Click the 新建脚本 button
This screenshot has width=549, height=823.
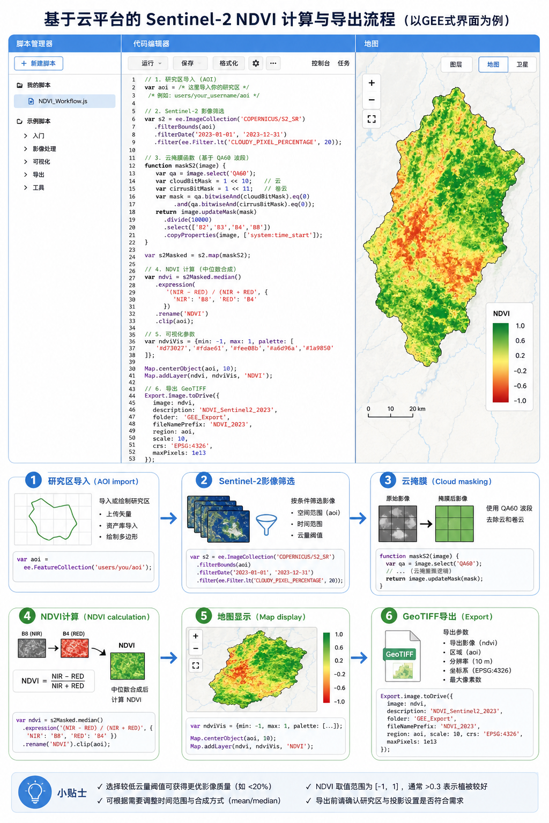[39, 63]
